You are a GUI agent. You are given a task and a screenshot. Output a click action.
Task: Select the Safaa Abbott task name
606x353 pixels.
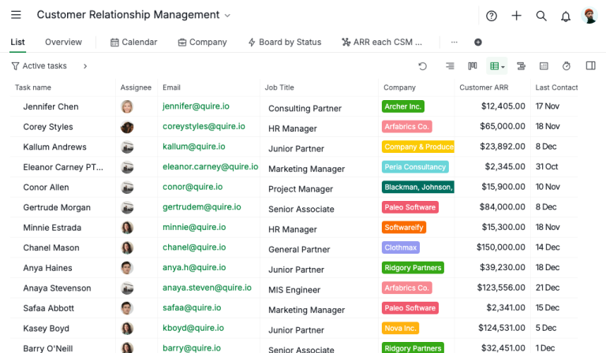pyautogui.click(x=48, y=308)
